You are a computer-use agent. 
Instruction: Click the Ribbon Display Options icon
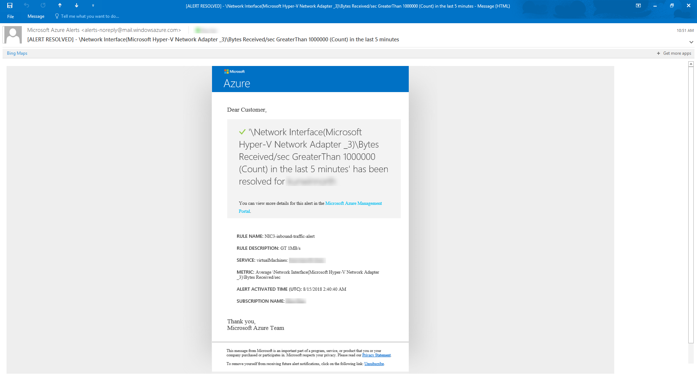638,5
